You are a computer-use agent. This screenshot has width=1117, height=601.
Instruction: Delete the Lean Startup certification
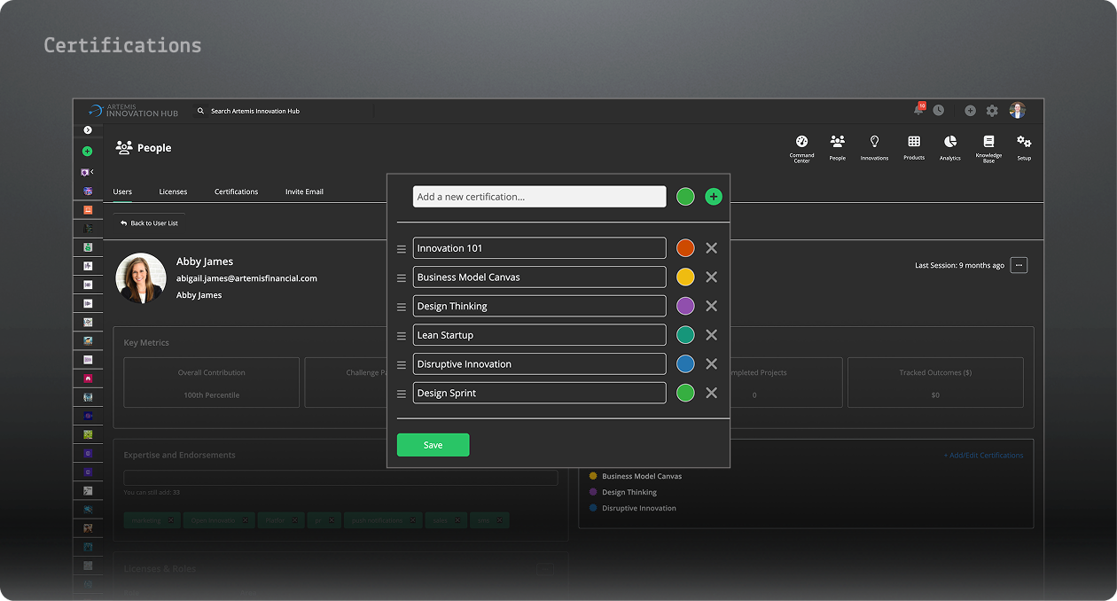[711, 335]
